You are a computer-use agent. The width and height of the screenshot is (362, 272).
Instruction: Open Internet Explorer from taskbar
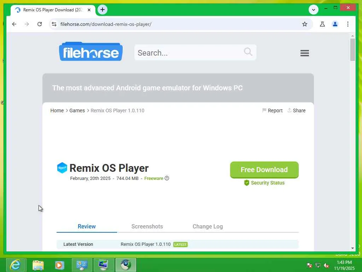(x=16, y=265)
